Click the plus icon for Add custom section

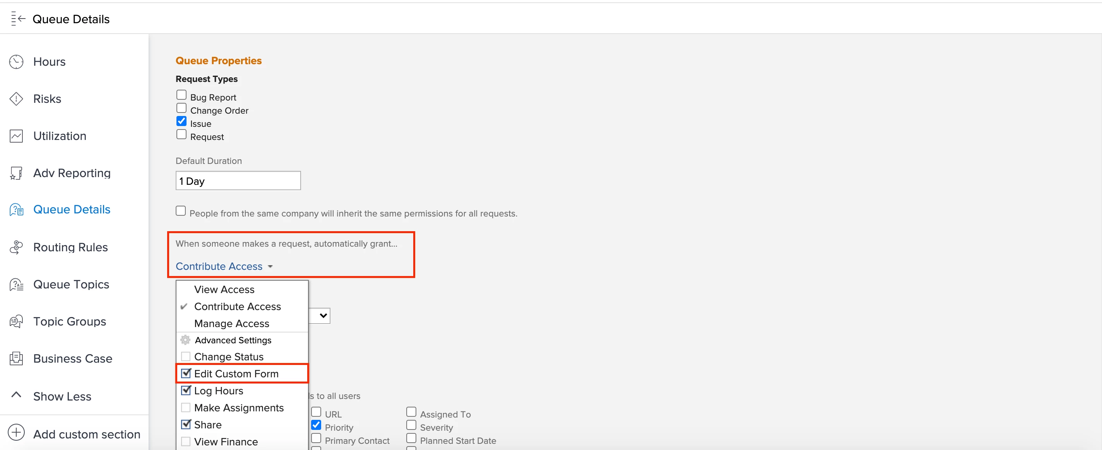point(16,433)
